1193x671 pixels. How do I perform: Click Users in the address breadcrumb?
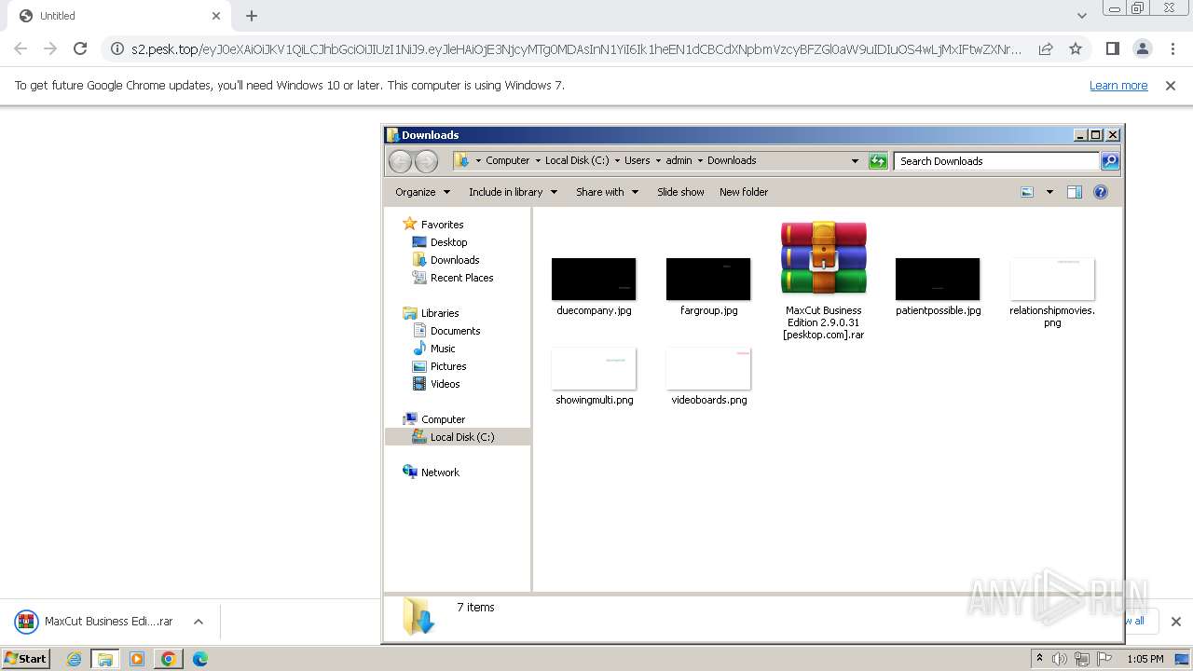click(x=637, y=160)
